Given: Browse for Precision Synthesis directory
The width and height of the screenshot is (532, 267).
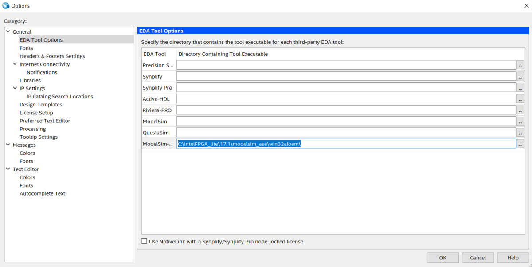Looking at the screenshot, I should click(x=520, y=65).
